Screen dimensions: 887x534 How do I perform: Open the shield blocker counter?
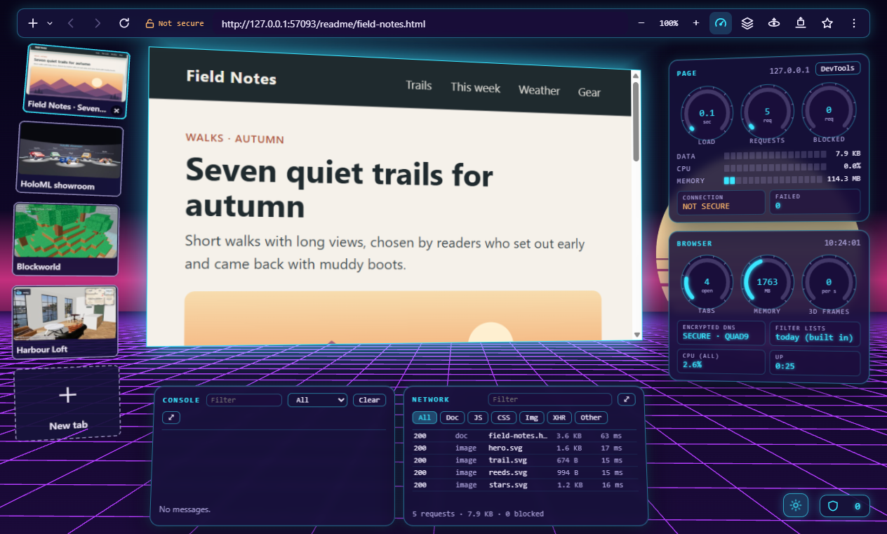(x=845, y=506)
